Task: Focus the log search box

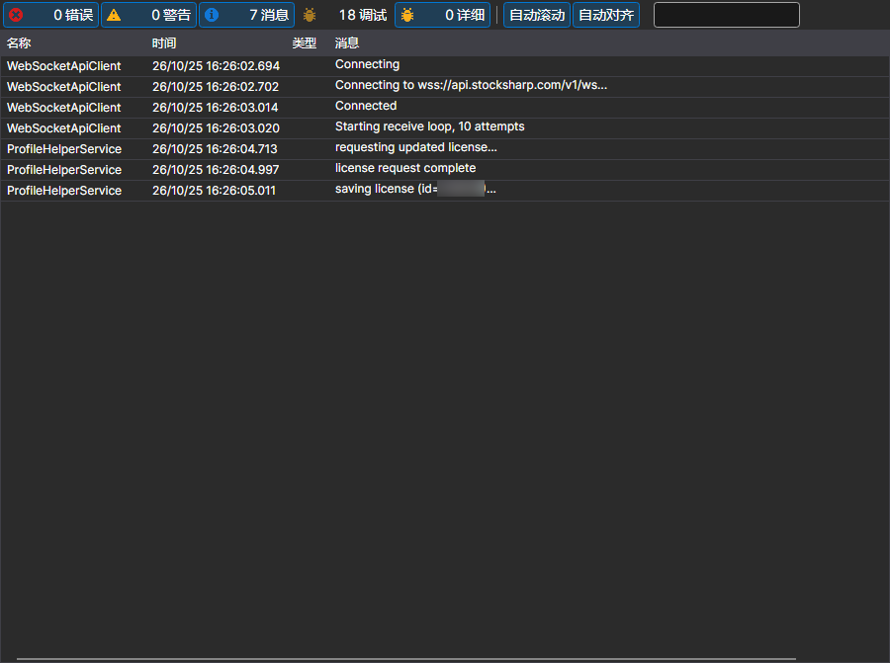Action: coord(727,15)
